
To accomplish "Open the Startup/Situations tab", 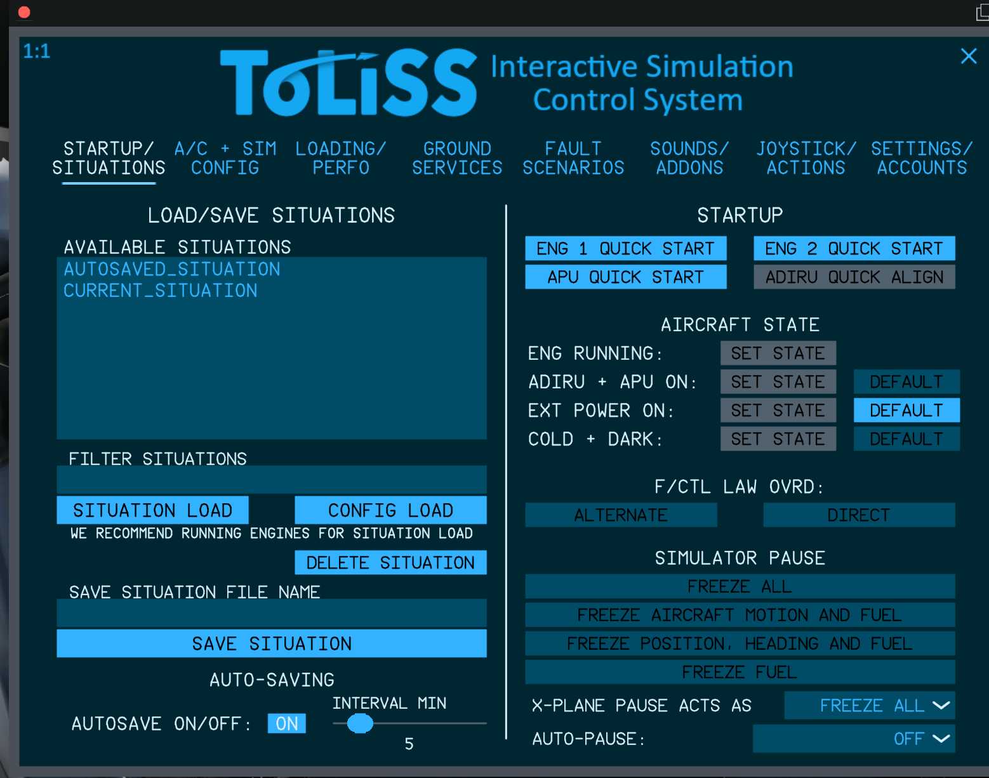I will tap(109, 158).
